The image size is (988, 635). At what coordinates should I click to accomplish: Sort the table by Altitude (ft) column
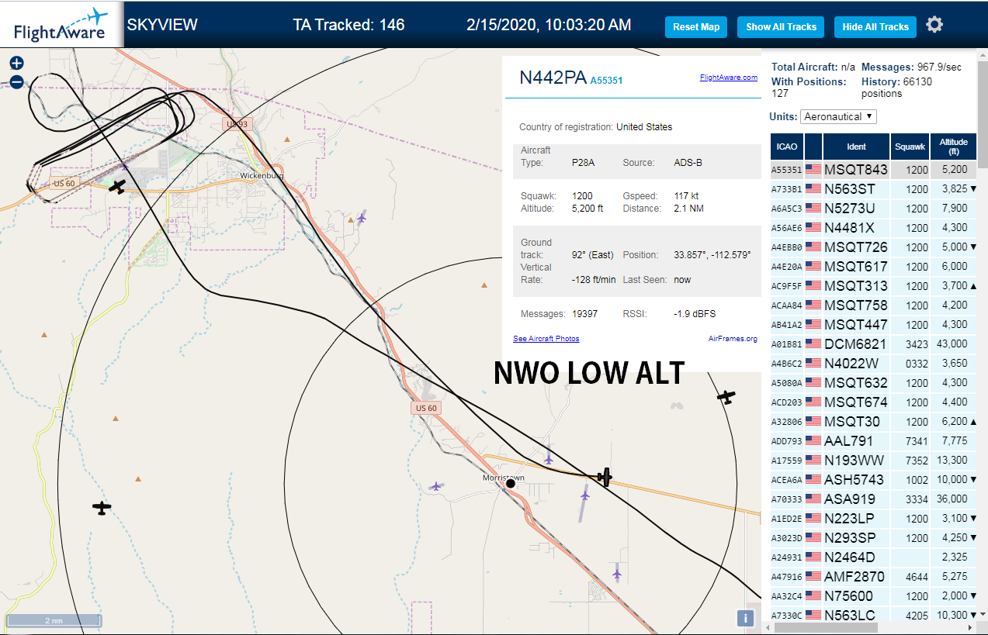tap(953, 146)
